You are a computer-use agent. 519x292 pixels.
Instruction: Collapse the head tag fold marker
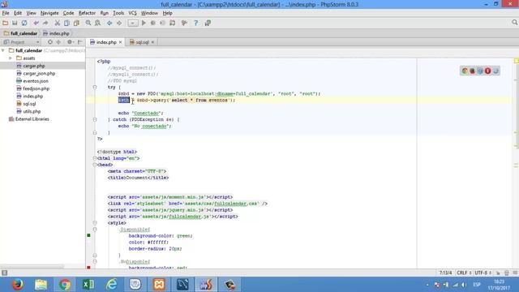(95, 165)
